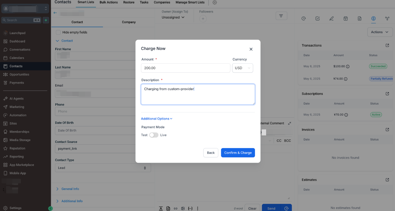Open the appointments calendar icon

345,19
